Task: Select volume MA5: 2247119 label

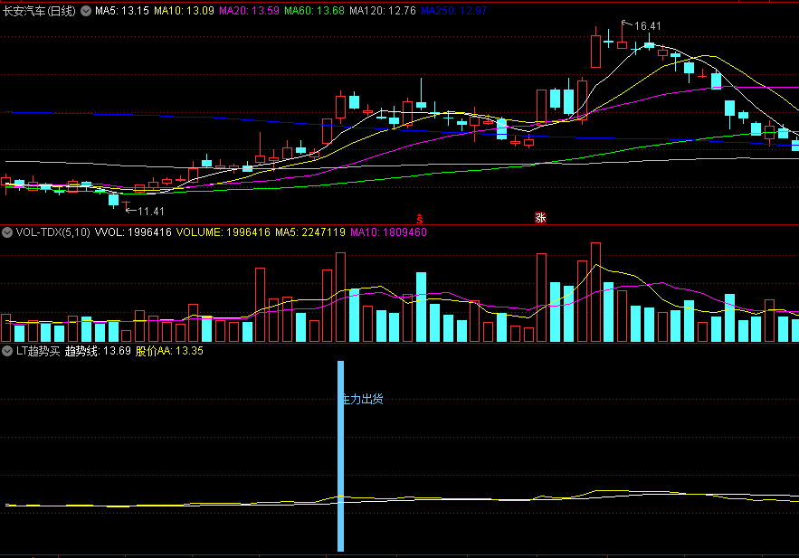Action: (x=310, y=232)
